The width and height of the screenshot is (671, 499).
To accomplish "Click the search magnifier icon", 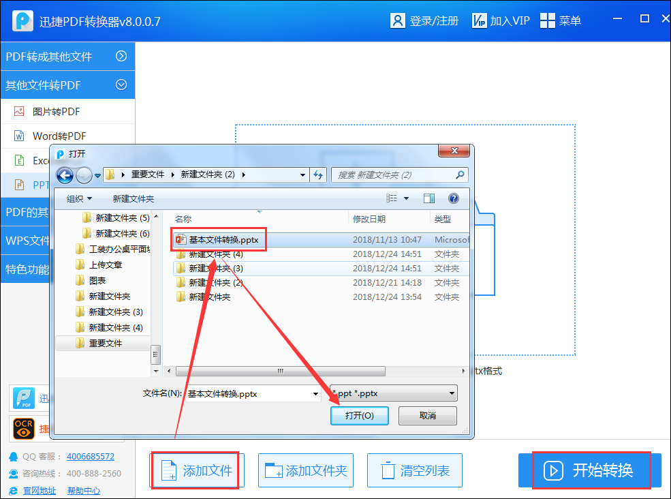I will pyautogui.click(x=460, y=175).
